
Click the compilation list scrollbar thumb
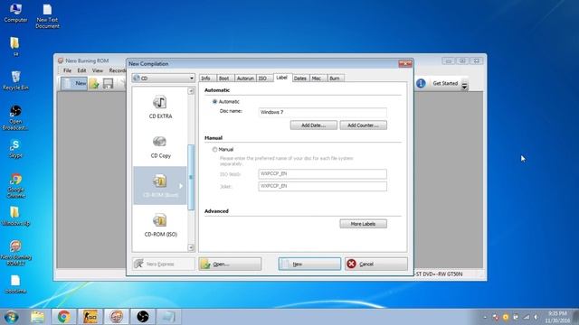click(191, 177)
